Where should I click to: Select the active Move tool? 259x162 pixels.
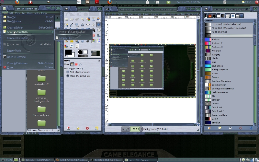(99, 25)
